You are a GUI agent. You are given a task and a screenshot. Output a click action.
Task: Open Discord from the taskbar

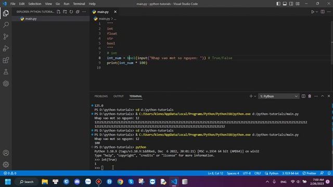click(77, 182)
